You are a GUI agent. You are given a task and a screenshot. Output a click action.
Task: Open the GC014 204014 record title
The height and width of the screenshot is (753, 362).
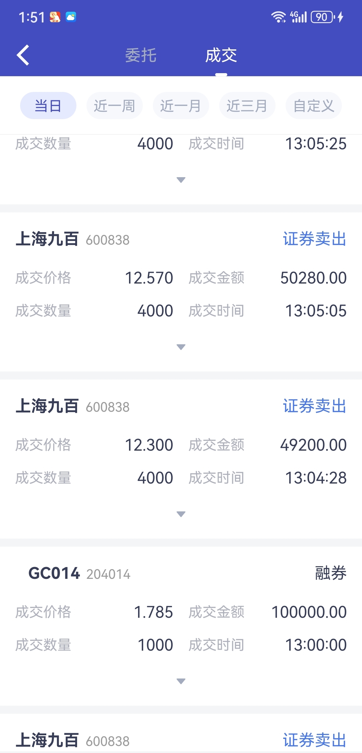pos(79,573)
